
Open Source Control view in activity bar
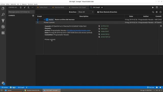[3, 20]
